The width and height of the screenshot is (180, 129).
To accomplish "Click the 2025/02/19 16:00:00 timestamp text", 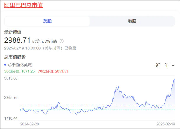I will tap(22, 48).
